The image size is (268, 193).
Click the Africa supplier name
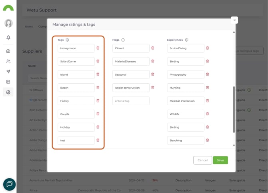(33, 190)
